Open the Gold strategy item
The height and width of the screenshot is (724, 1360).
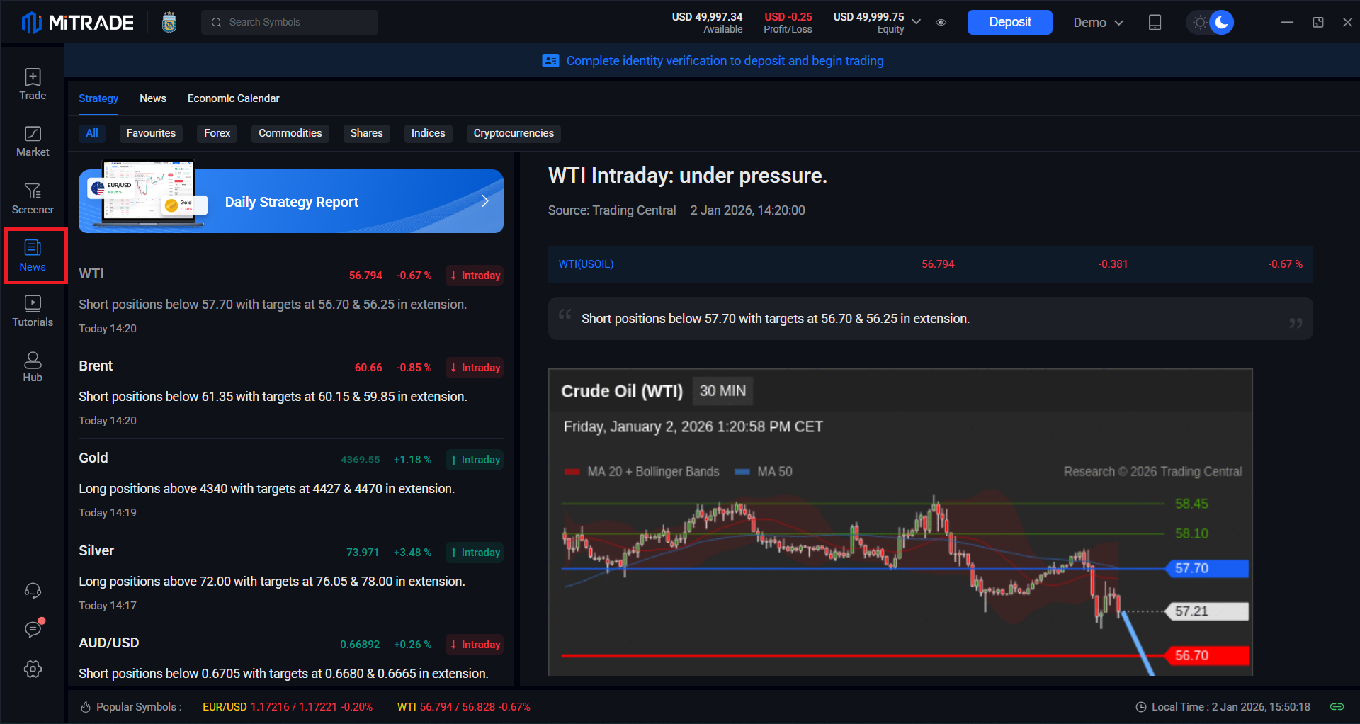pyautogui.click(x=291, y=485)
